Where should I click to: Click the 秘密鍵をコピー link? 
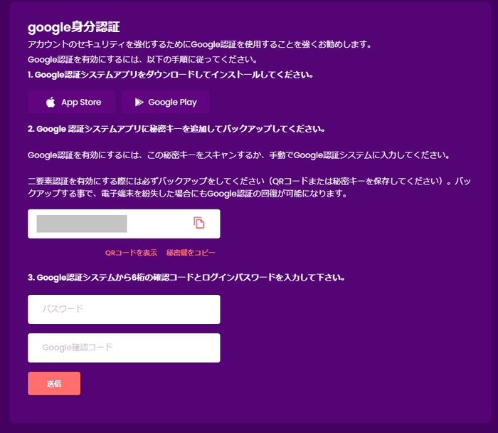click(191, 253)
